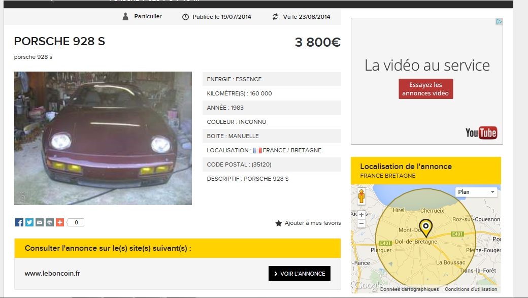This screenshot has width=528, height=298.
Task: Open the www.leboncoin.fr site link
Action: 52,274
